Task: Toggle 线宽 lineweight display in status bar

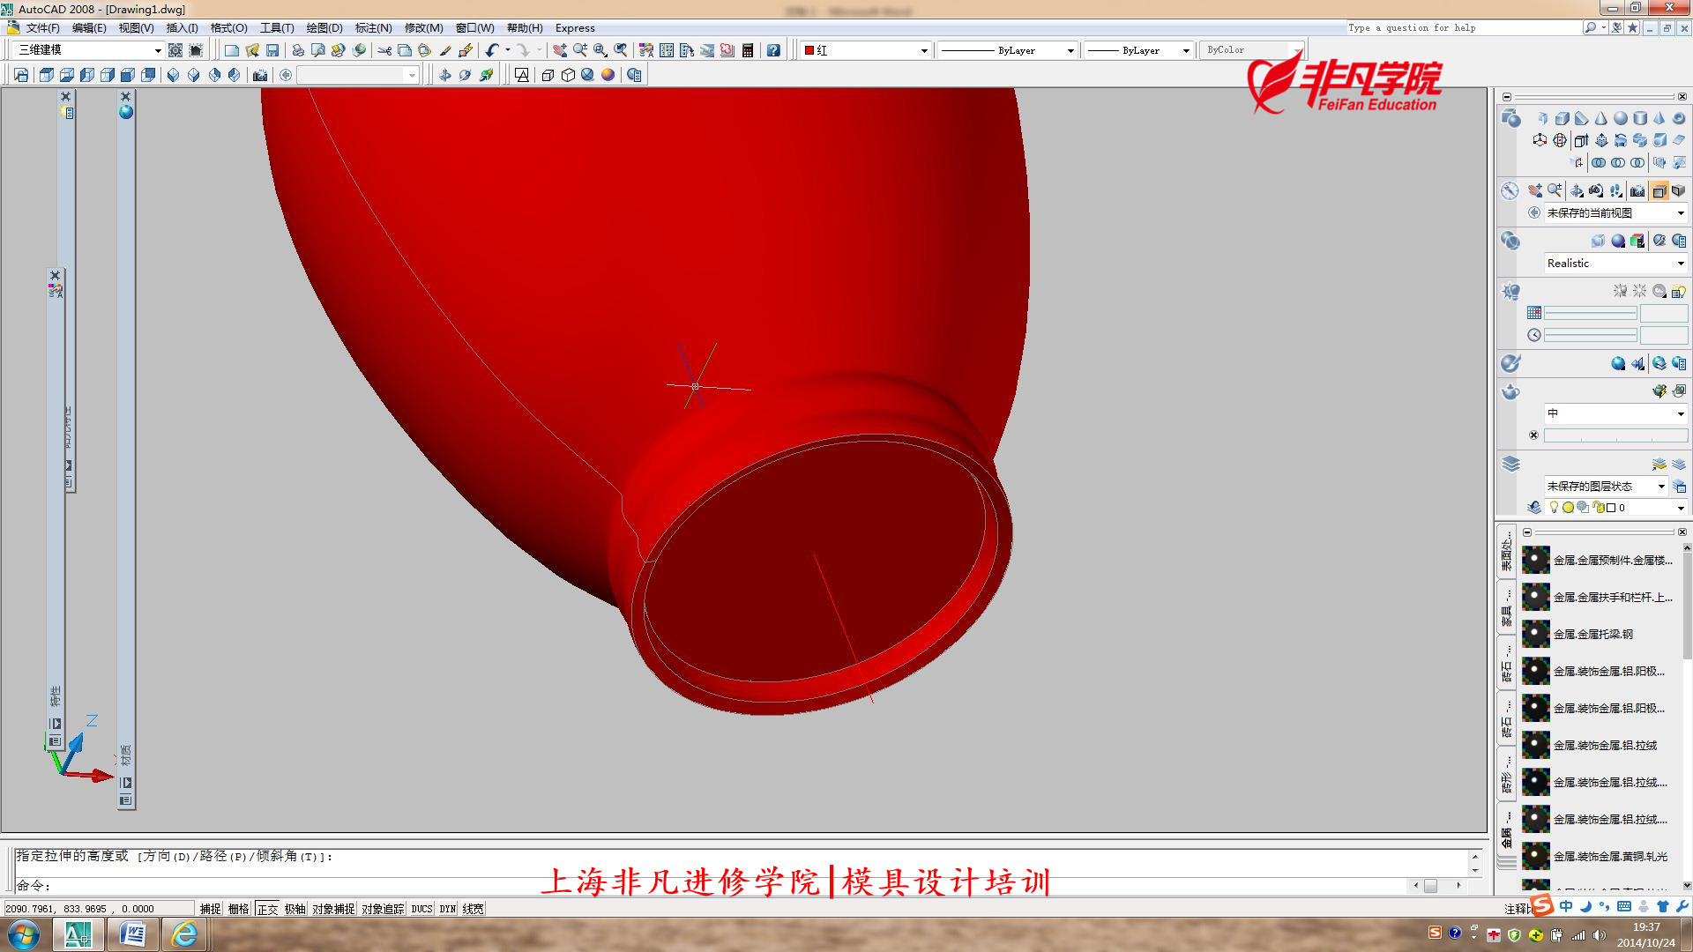Action: point(473,909)
